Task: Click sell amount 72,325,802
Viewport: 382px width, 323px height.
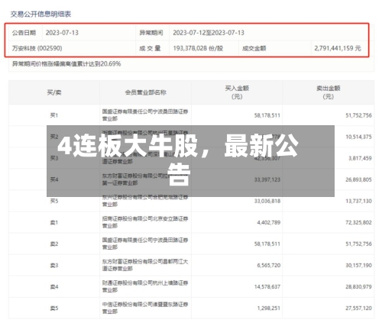Action: point(358,222)
